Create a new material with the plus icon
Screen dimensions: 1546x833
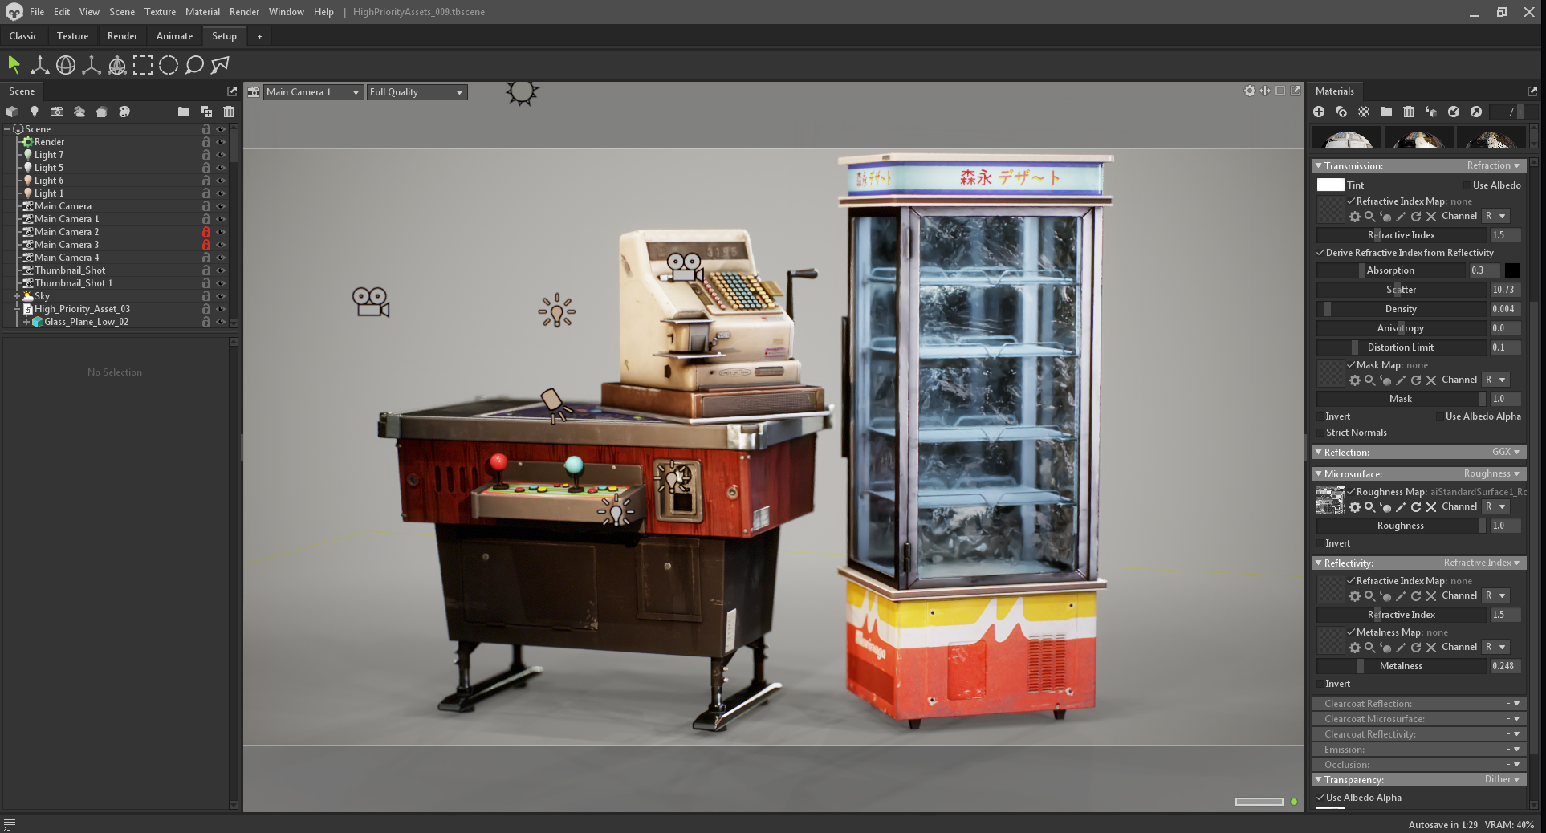tap(1319, 112)
